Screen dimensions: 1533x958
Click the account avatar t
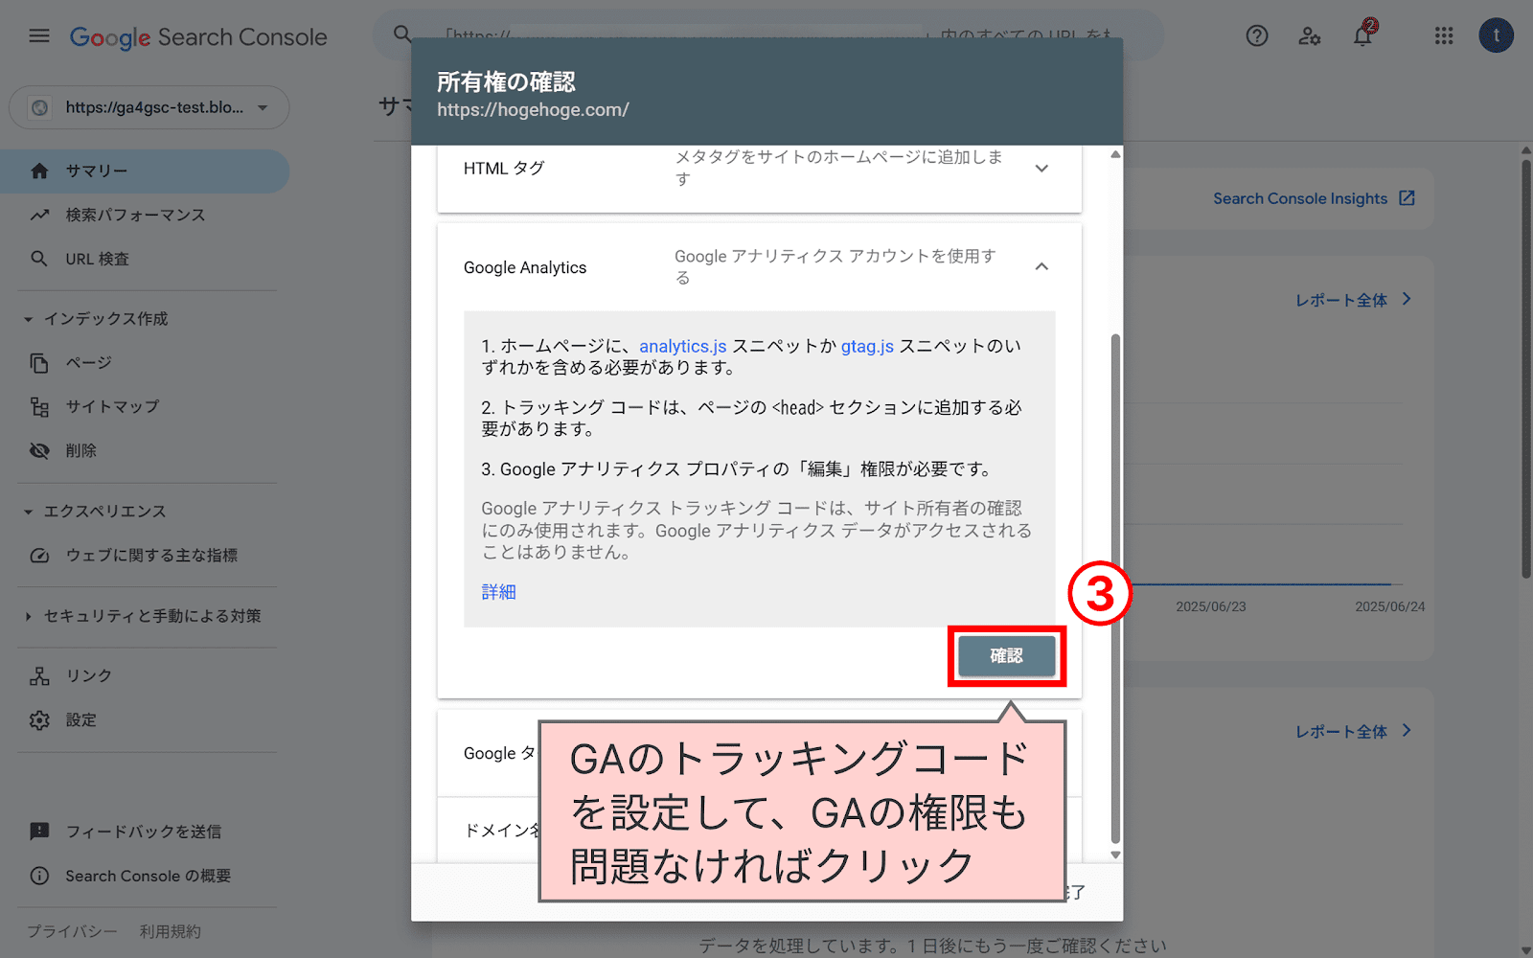coord(1496,35)
